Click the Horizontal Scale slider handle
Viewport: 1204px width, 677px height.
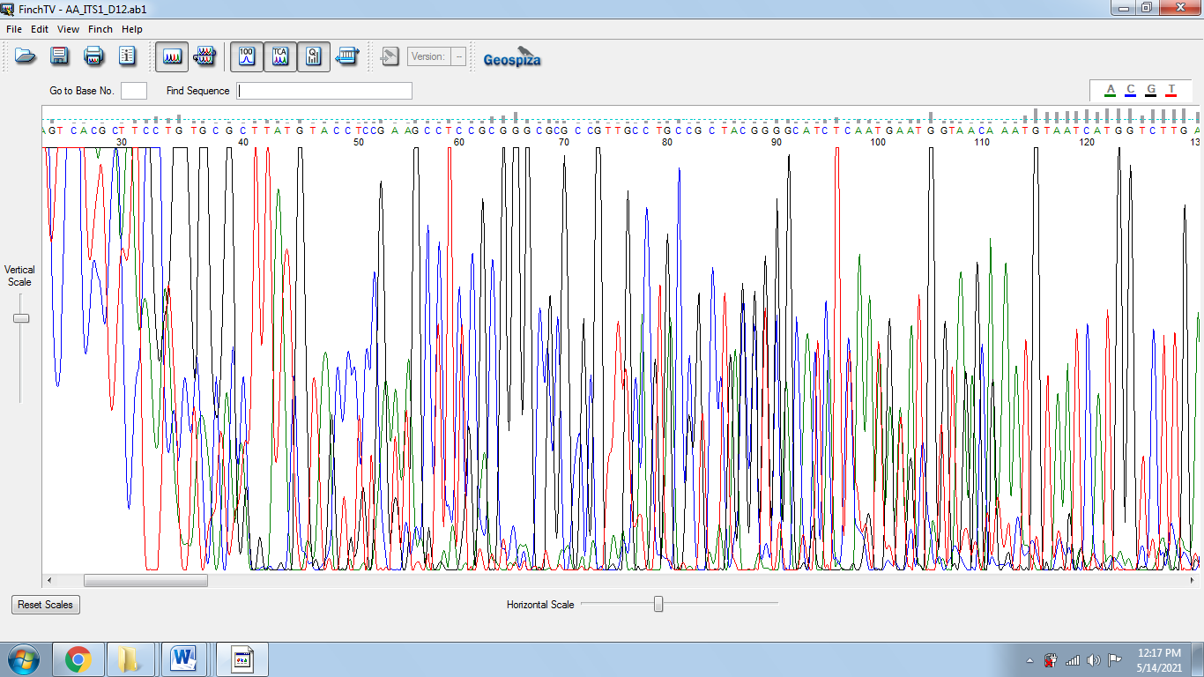click(658, 604)
